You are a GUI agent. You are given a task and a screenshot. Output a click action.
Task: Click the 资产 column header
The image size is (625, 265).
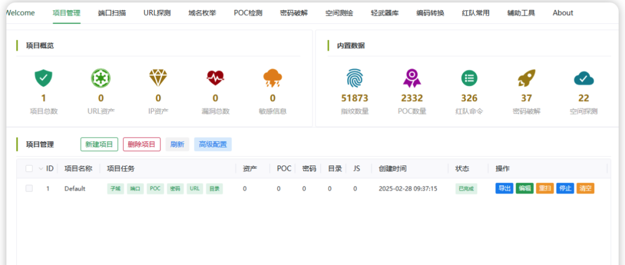(x=250, y=168)
